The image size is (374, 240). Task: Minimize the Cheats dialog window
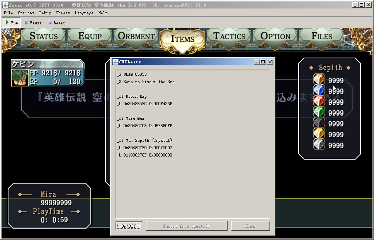[x=257, y=62]
